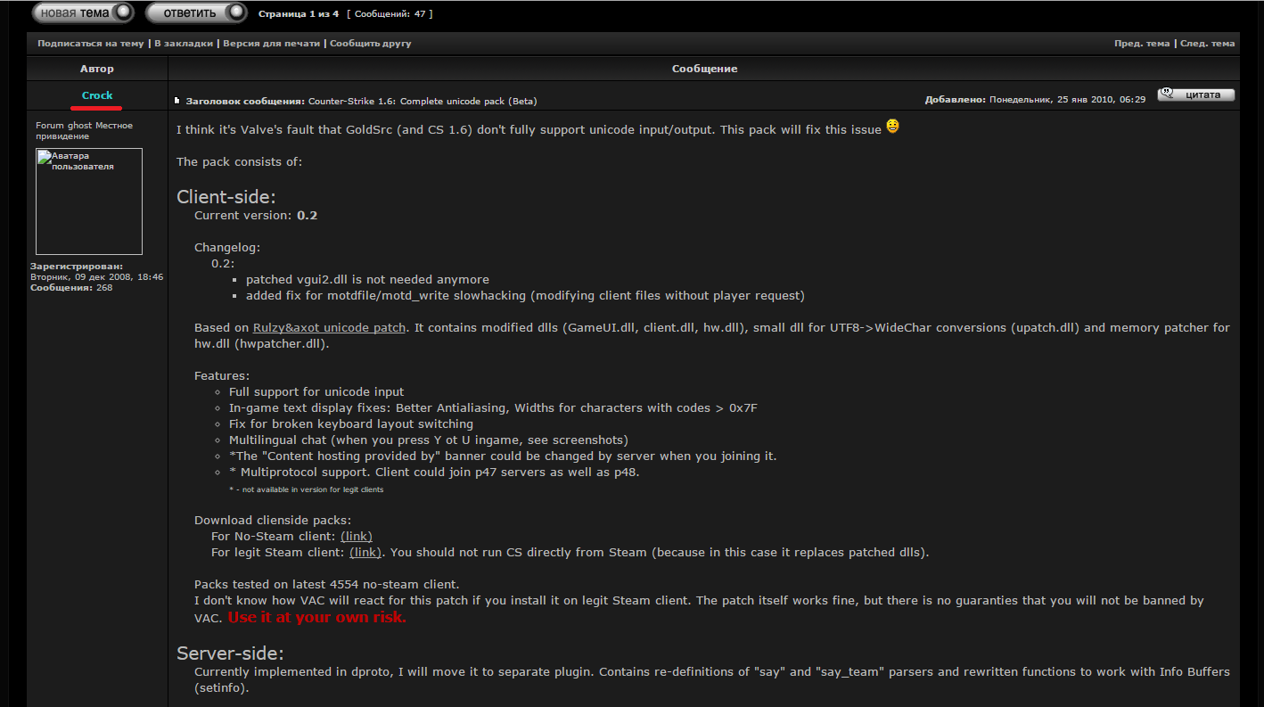Click 'patched vgui2.dll is not needed anymore' bullet

click(x=367, y=279)
